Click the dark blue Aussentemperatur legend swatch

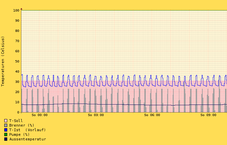6,139
